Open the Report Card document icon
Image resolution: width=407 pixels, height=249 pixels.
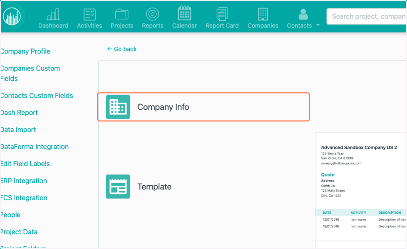(222, 14)
